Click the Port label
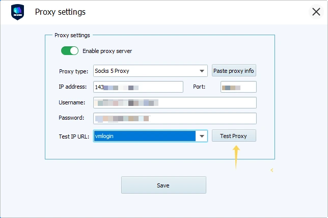Viewport: 328px width, 218px height. [199, 87]
